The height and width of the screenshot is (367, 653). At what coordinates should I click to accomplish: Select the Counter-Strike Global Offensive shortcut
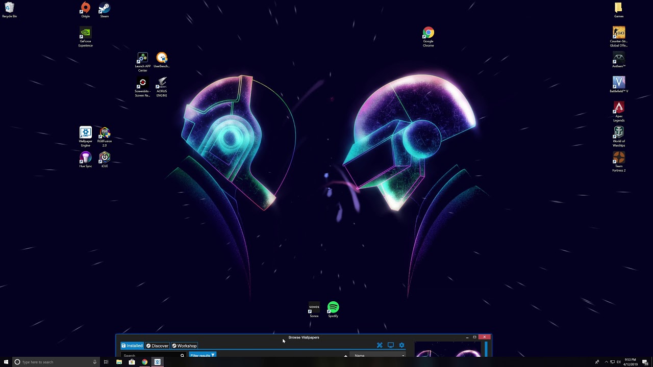[x=618, y=37]
